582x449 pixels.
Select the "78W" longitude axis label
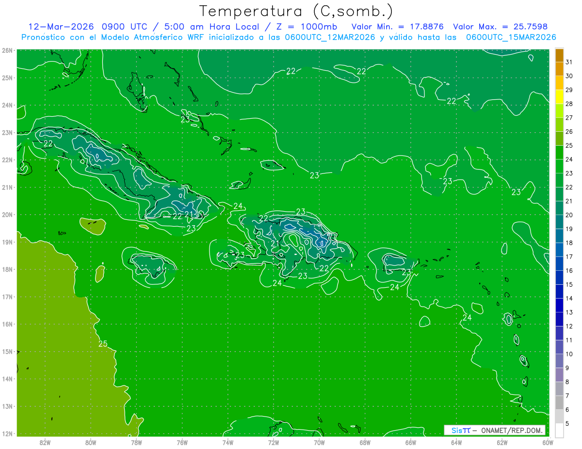tap(136, 442)
